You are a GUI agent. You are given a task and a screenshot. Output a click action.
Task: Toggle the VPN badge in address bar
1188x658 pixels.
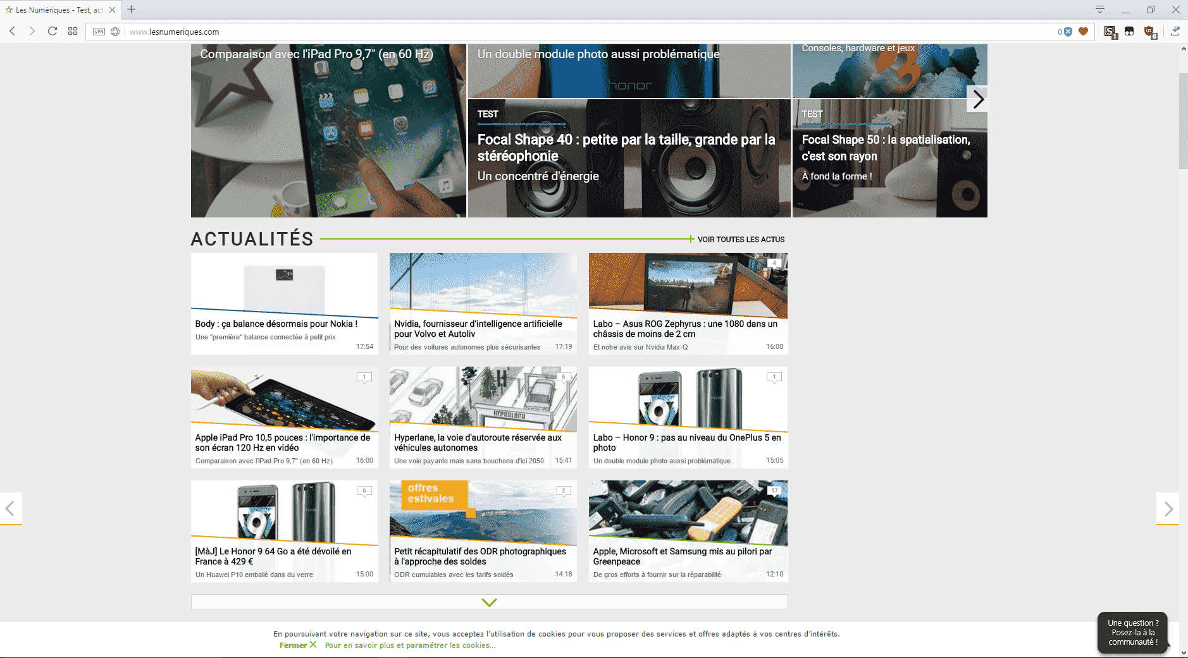(x=99, y=32)
